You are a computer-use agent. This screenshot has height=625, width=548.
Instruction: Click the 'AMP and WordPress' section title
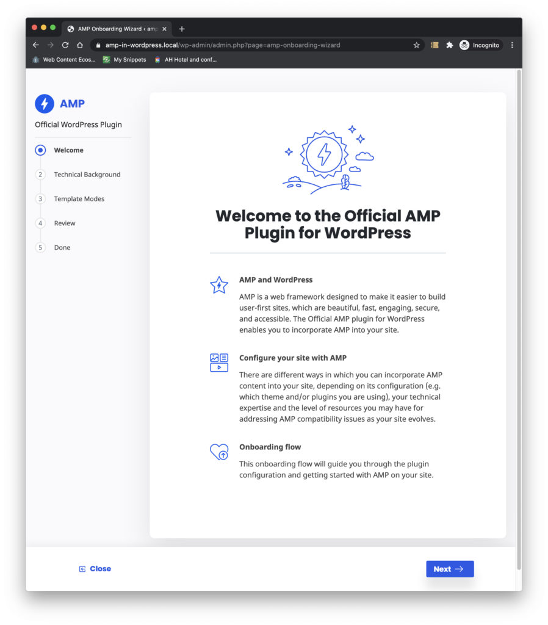coord(276,280)
